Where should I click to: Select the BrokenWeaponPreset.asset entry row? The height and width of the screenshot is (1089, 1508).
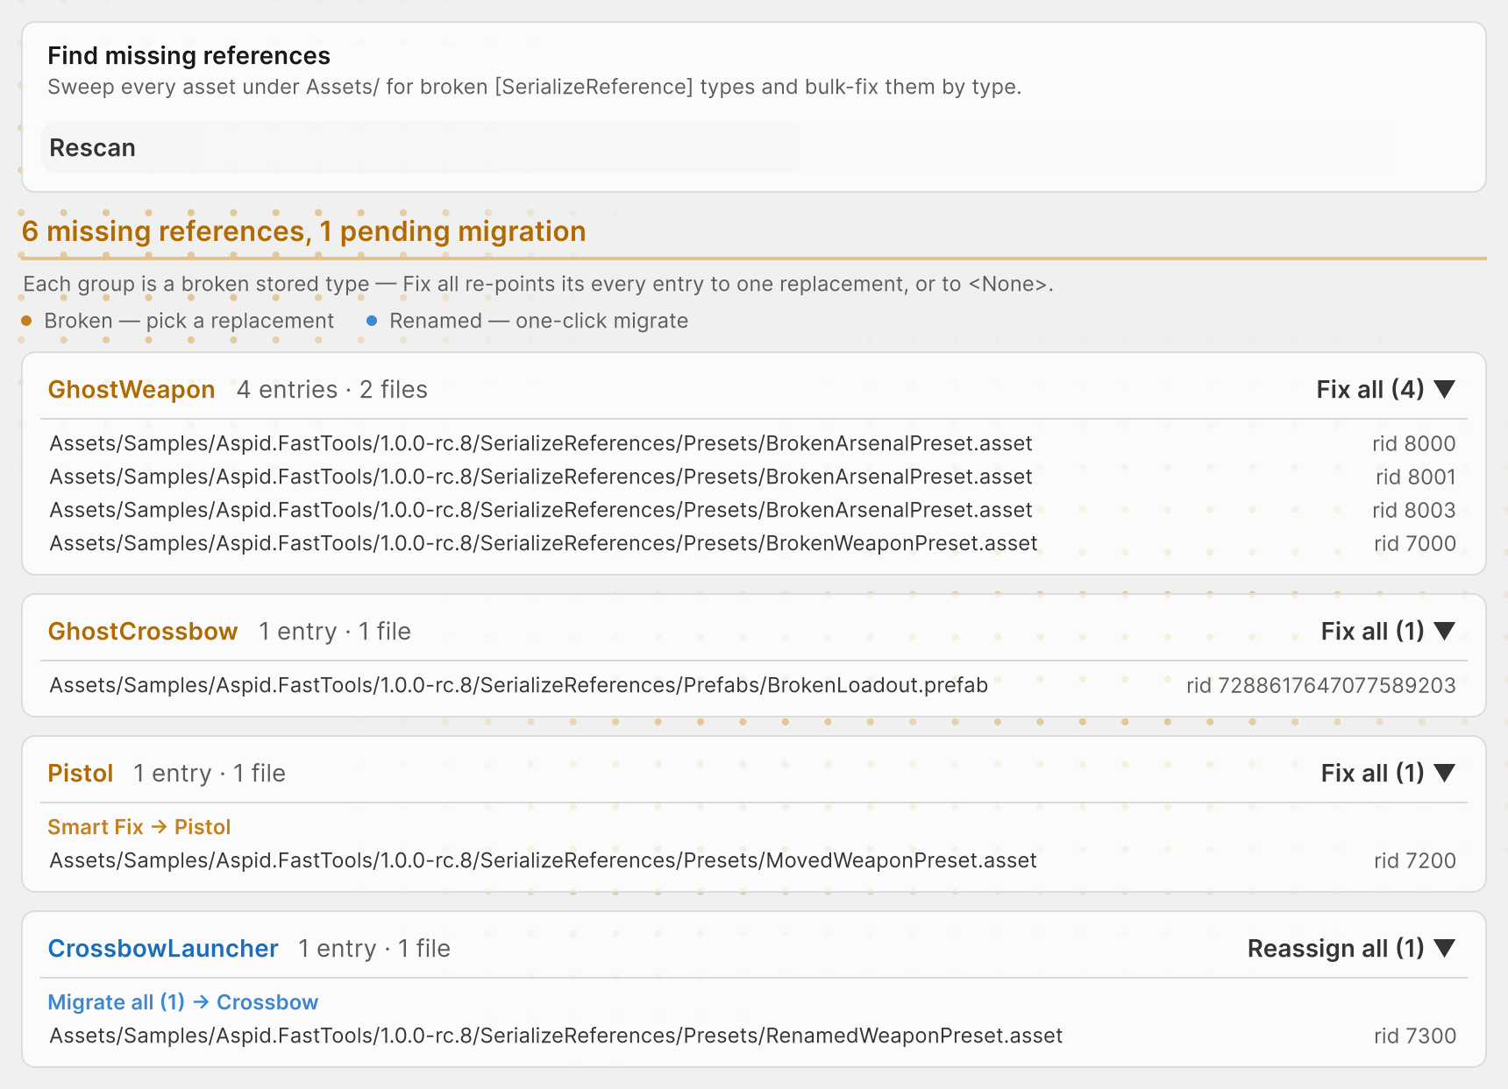[x=753, y=543]
